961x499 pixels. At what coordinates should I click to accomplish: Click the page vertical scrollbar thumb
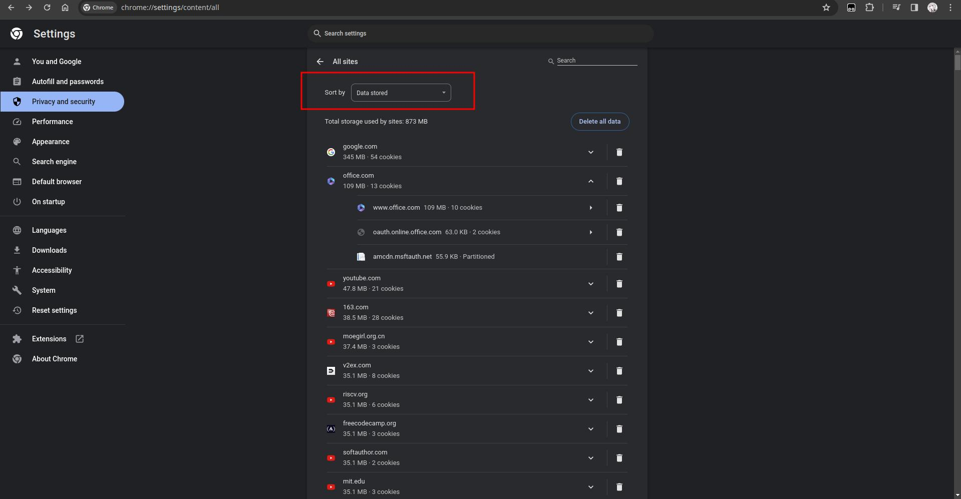[x=957, y=63]
